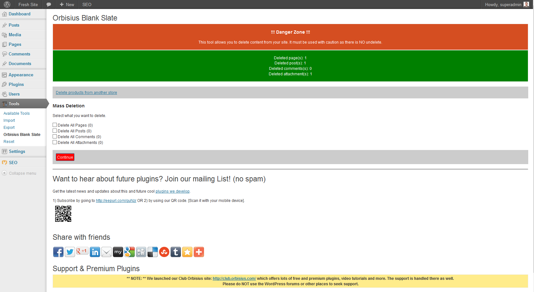Open Delete products from another store link
Viewport: 534px width, 292px height.
(86, 93)
